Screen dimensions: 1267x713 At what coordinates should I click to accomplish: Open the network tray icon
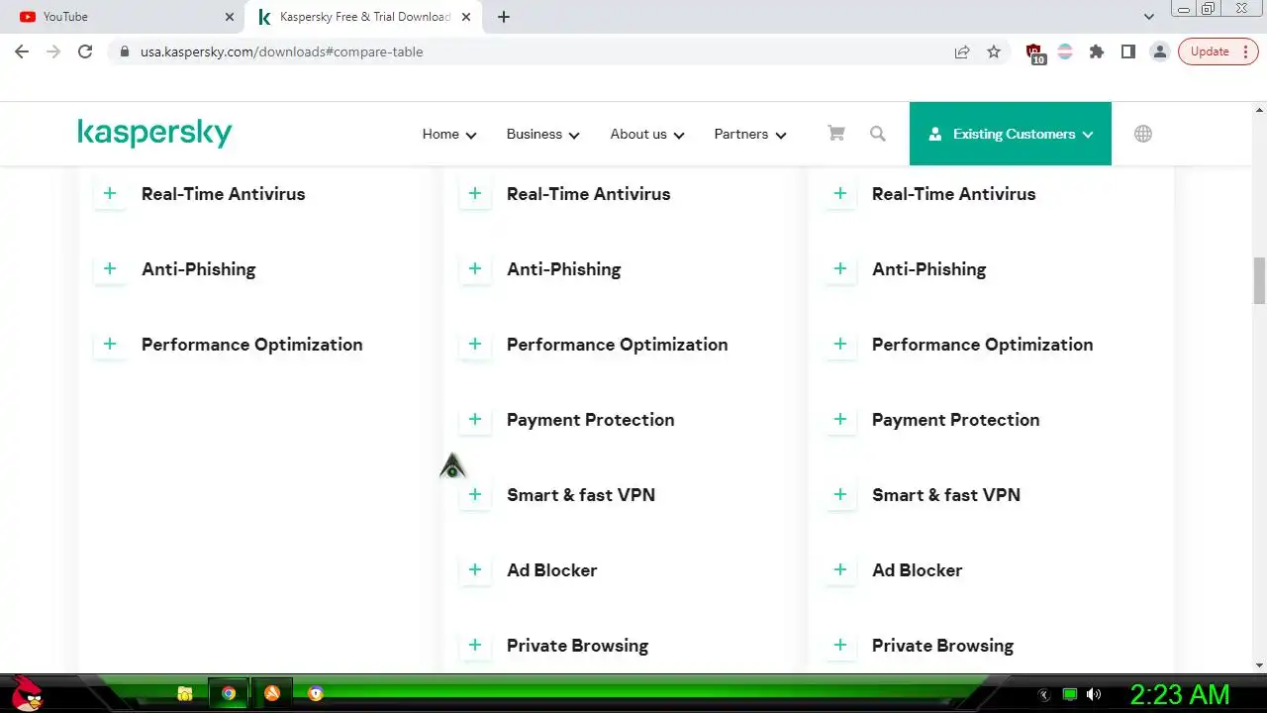[x=1070, y=694]
